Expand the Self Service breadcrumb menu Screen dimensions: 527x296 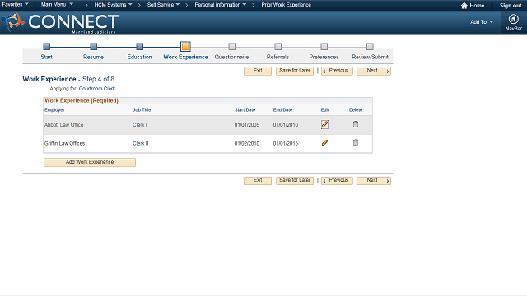coord(163,5)
